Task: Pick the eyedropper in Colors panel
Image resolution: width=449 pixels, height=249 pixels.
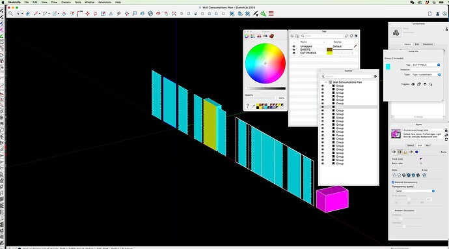Action: 253,106
